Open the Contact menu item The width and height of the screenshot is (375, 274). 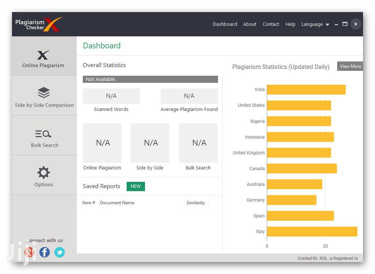(x=271, y=24)
